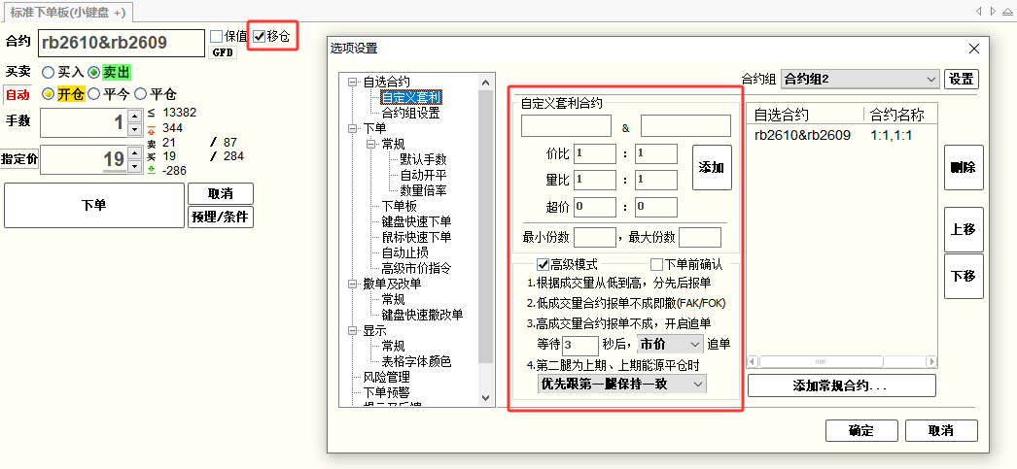The width and height of the screenshot is (1017, 469).
Task: Click the 下移 button
Action: [964, 276]
